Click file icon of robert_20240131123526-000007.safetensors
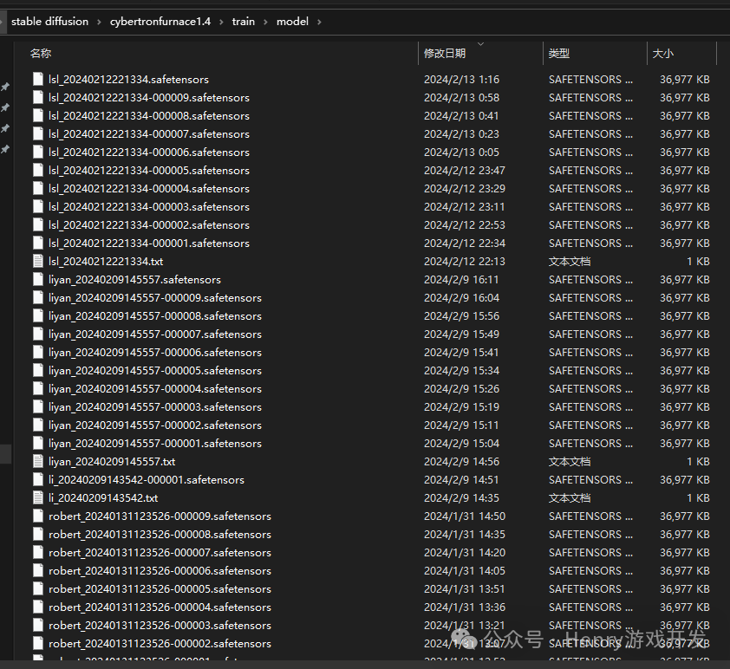The image size is (730, 669). point(37,552)
